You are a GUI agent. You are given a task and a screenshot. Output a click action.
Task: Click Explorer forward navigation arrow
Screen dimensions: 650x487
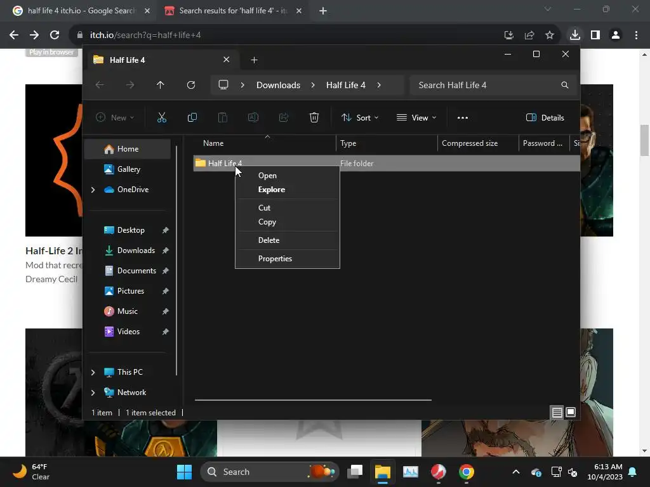coord(130,85)
